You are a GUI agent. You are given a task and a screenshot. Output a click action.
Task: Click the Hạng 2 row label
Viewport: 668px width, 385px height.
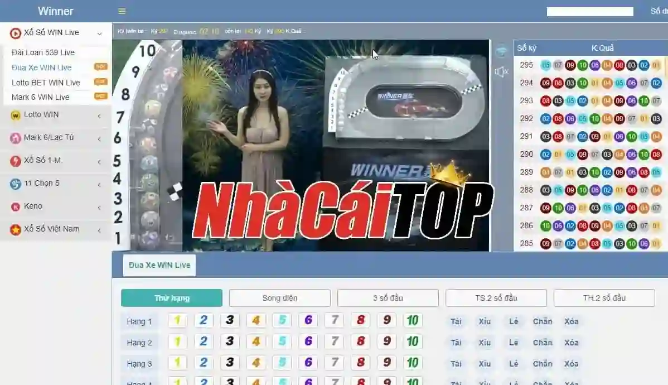point(139,343)
